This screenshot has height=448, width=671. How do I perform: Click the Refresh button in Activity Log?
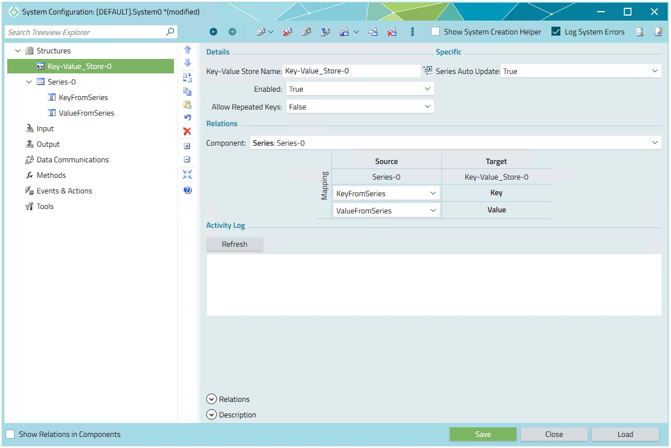coord(235,244)
